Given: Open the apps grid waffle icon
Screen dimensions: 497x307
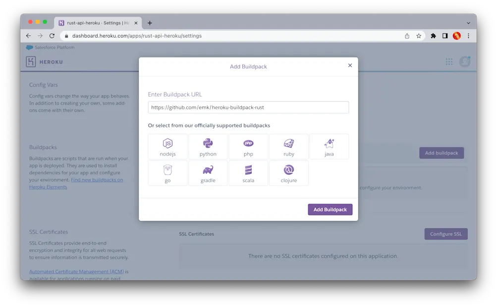Looking at the screenshot, I should coord(449,61).
